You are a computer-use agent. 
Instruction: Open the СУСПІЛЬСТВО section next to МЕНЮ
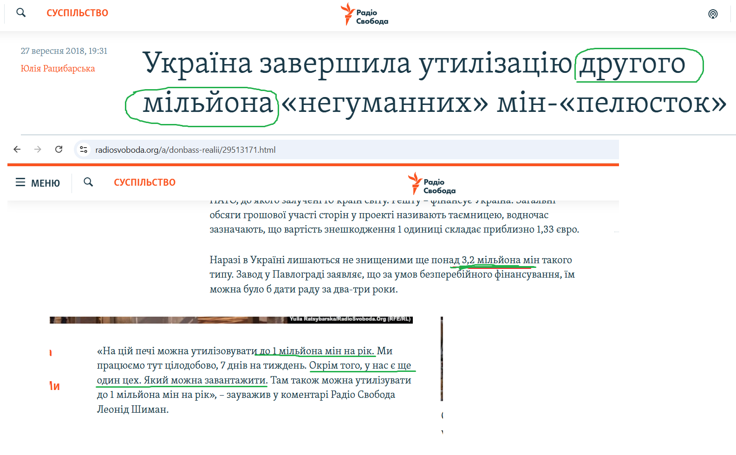point(144,182)
